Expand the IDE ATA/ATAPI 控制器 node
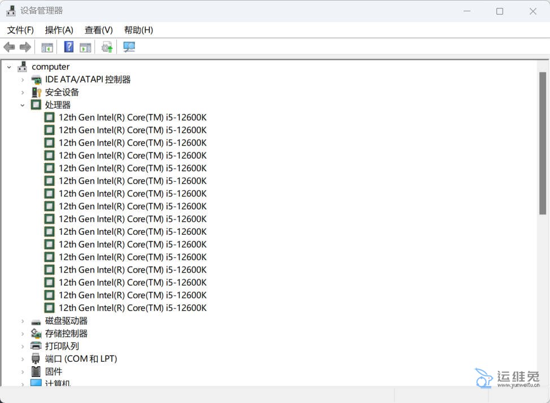The height and width of the screenshot is (403, 550). pyautogui.click(x=23, y=80)
